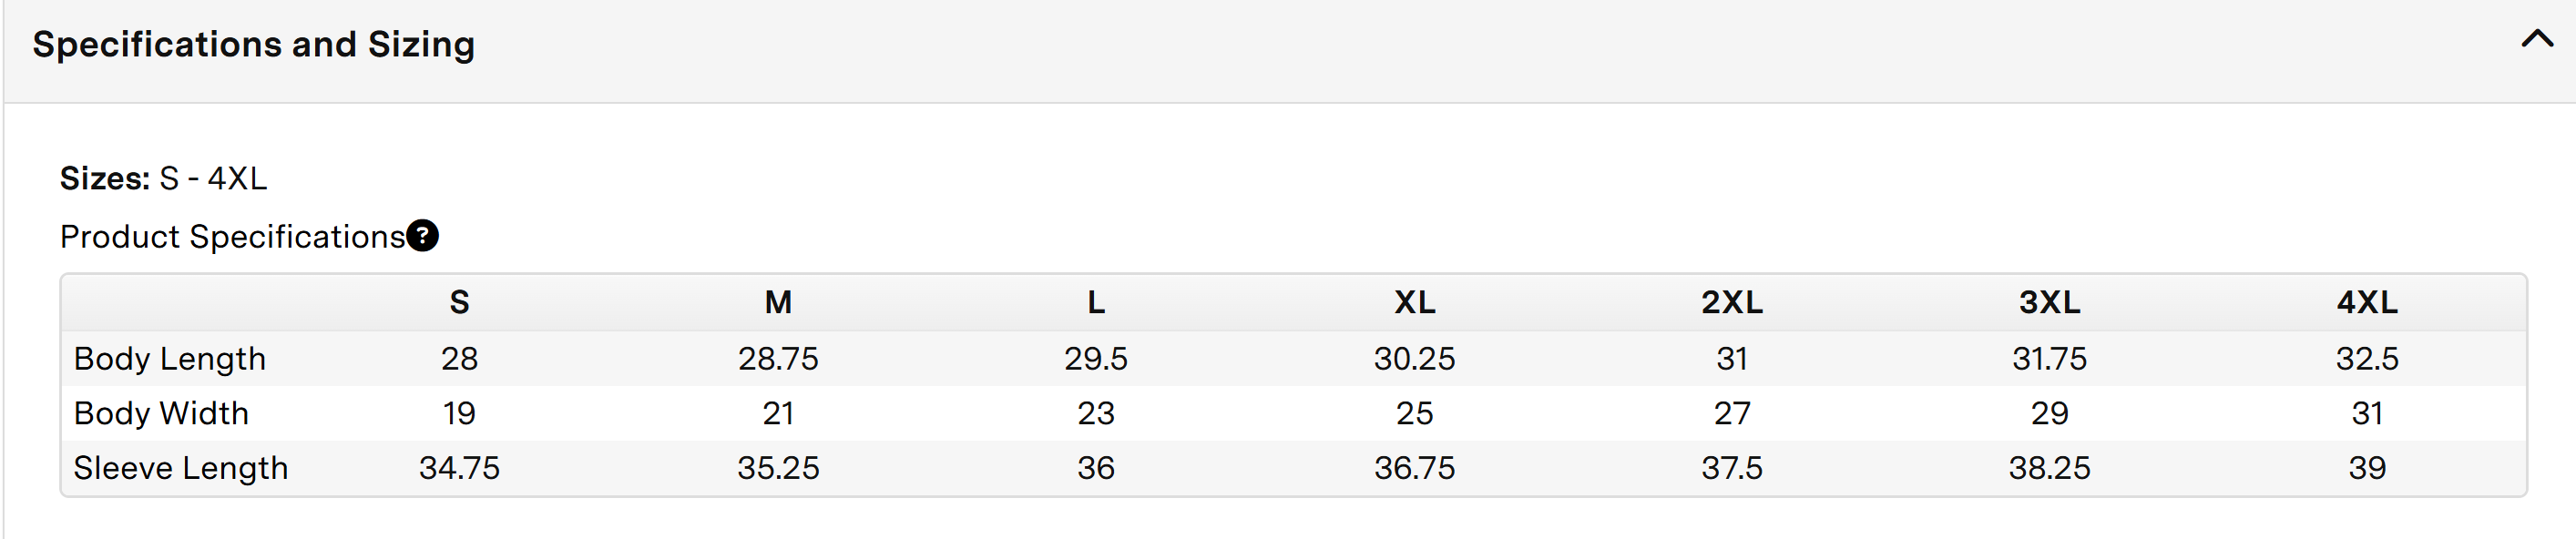Click the Sleeve Length value 34.75
The height and width of the screenshot is (539, 2576).
(459, 468)
